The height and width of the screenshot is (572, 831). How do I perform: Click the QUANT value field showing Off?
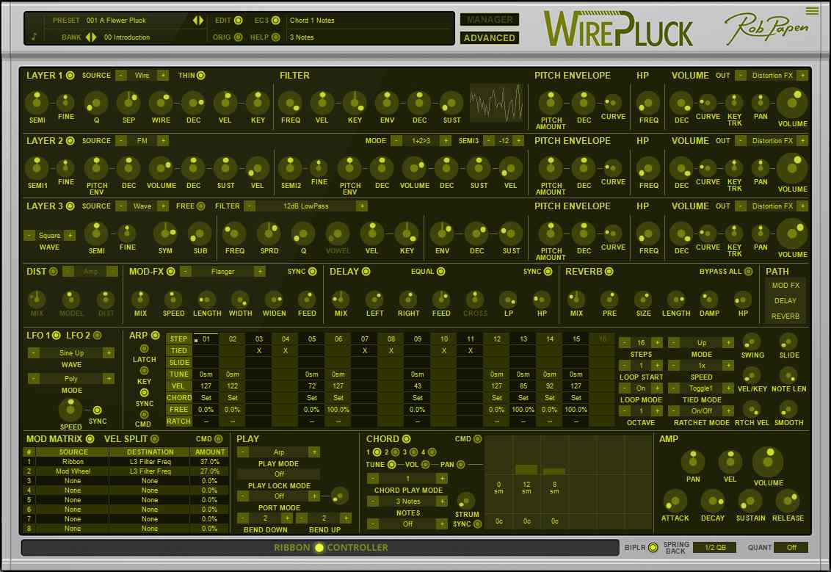click(792, 547)
